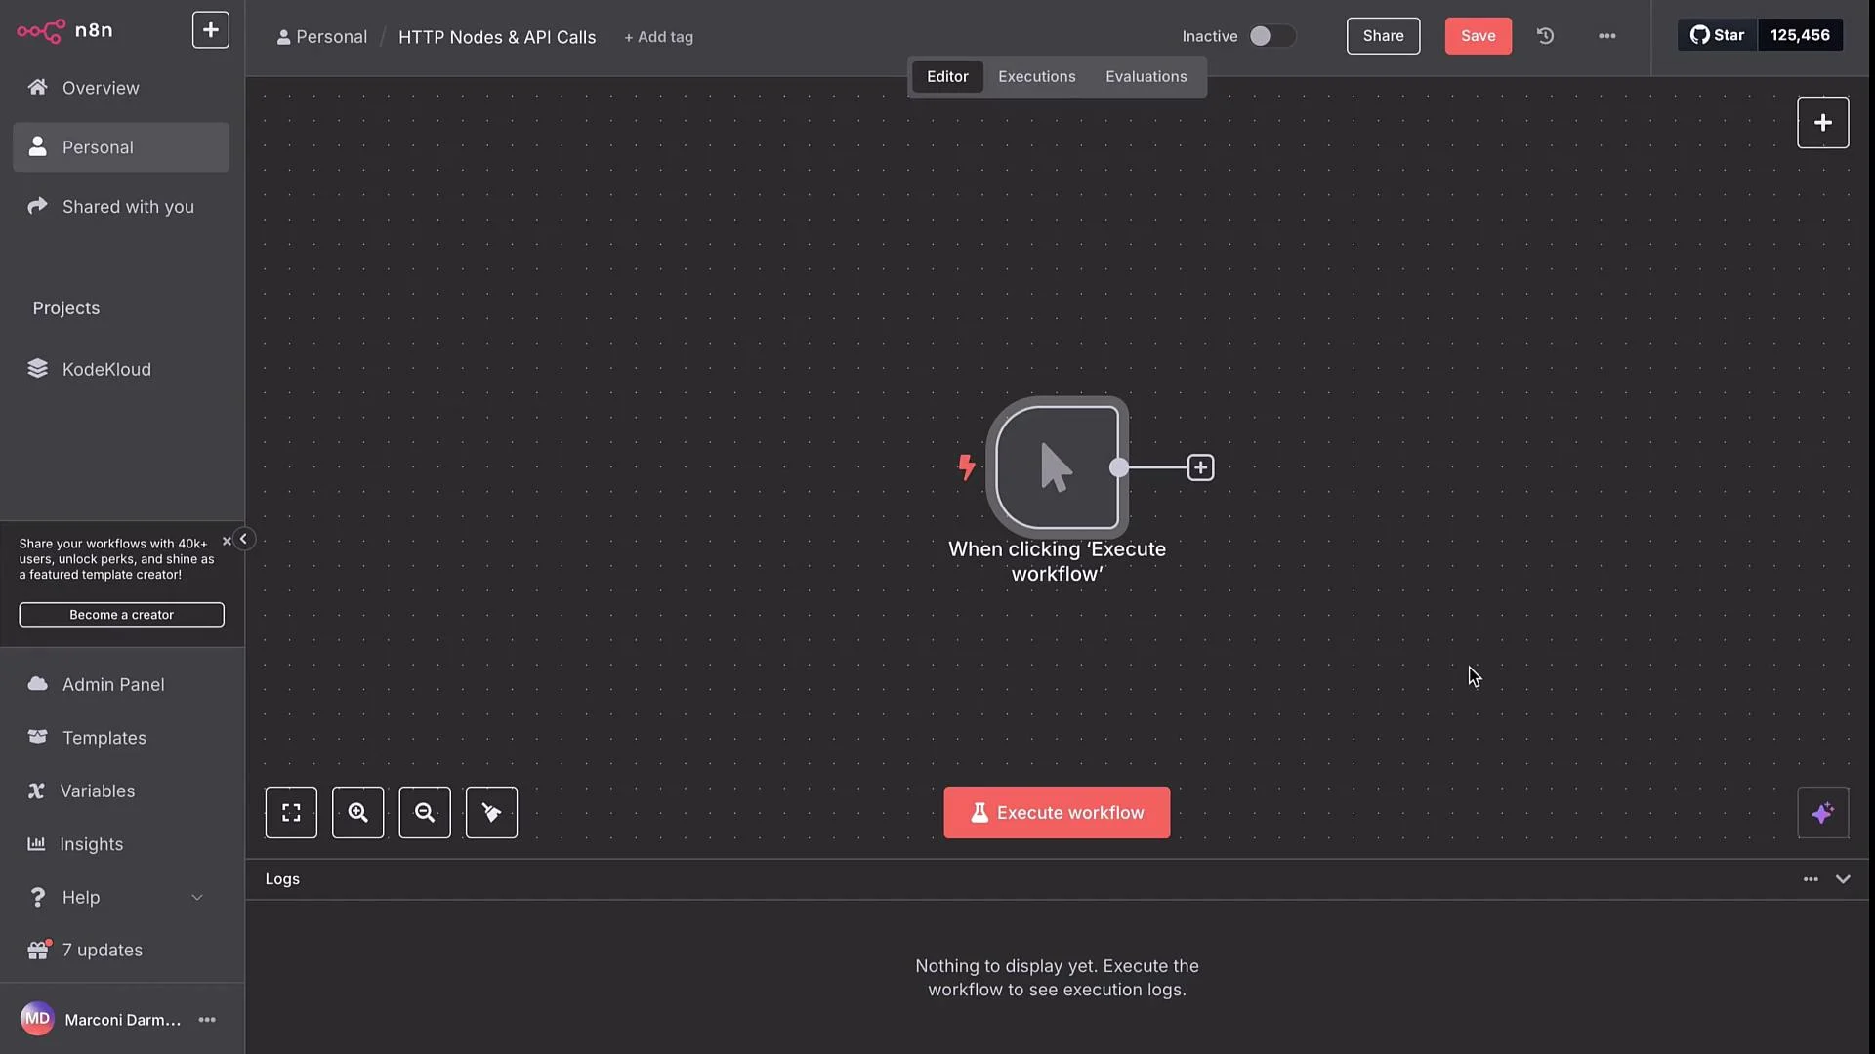
Task: Open Variables page
Action: (121, 791)
